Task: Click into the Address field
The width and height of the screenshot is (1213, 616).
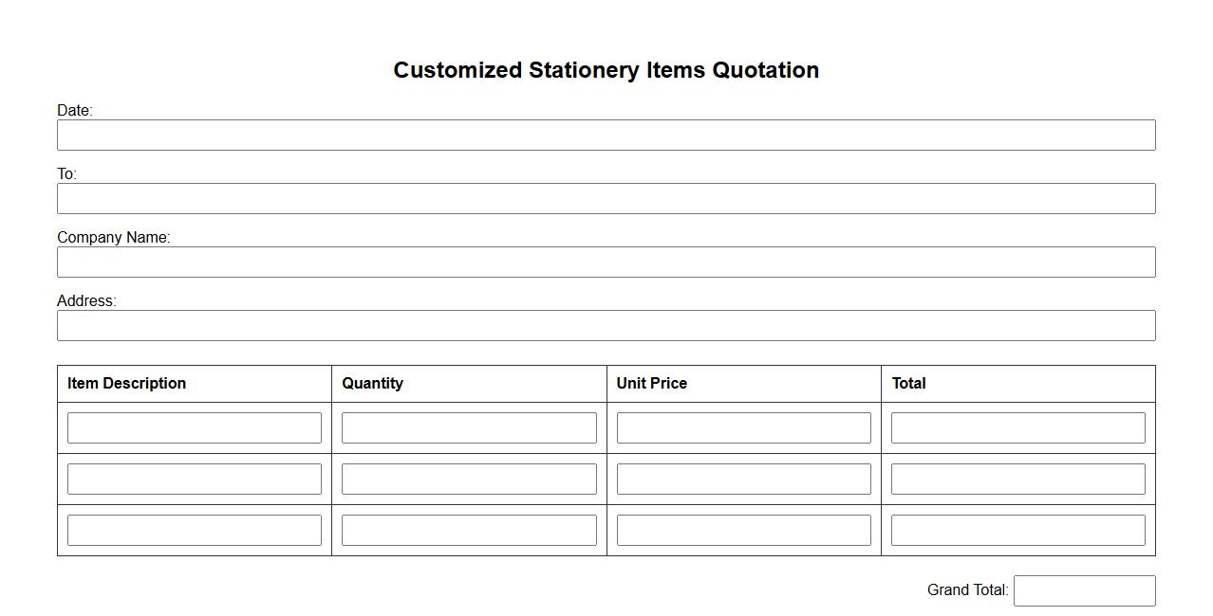Action: 606,325
